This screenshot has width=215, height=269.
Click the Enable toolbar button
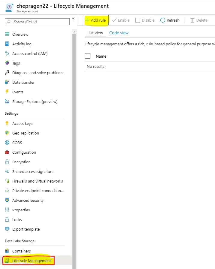coord(121,20)
